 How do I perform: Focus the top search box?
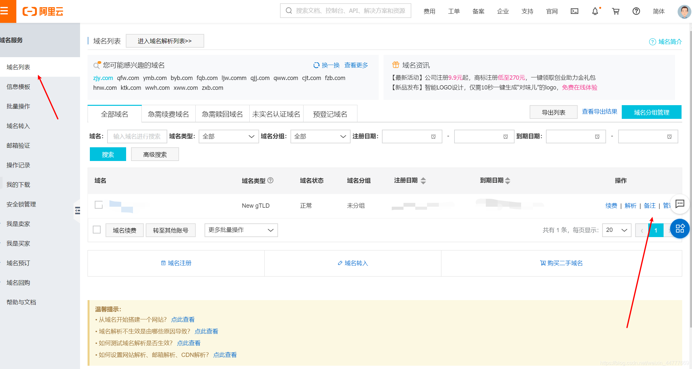tap(346, 11)
